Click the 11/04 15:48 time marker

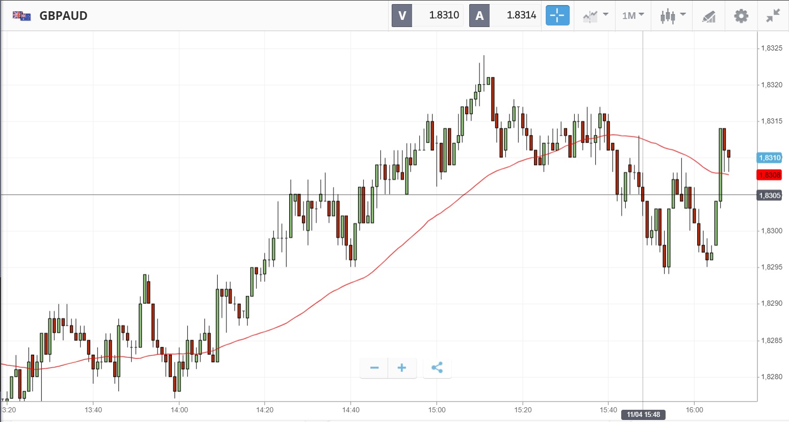643,414
